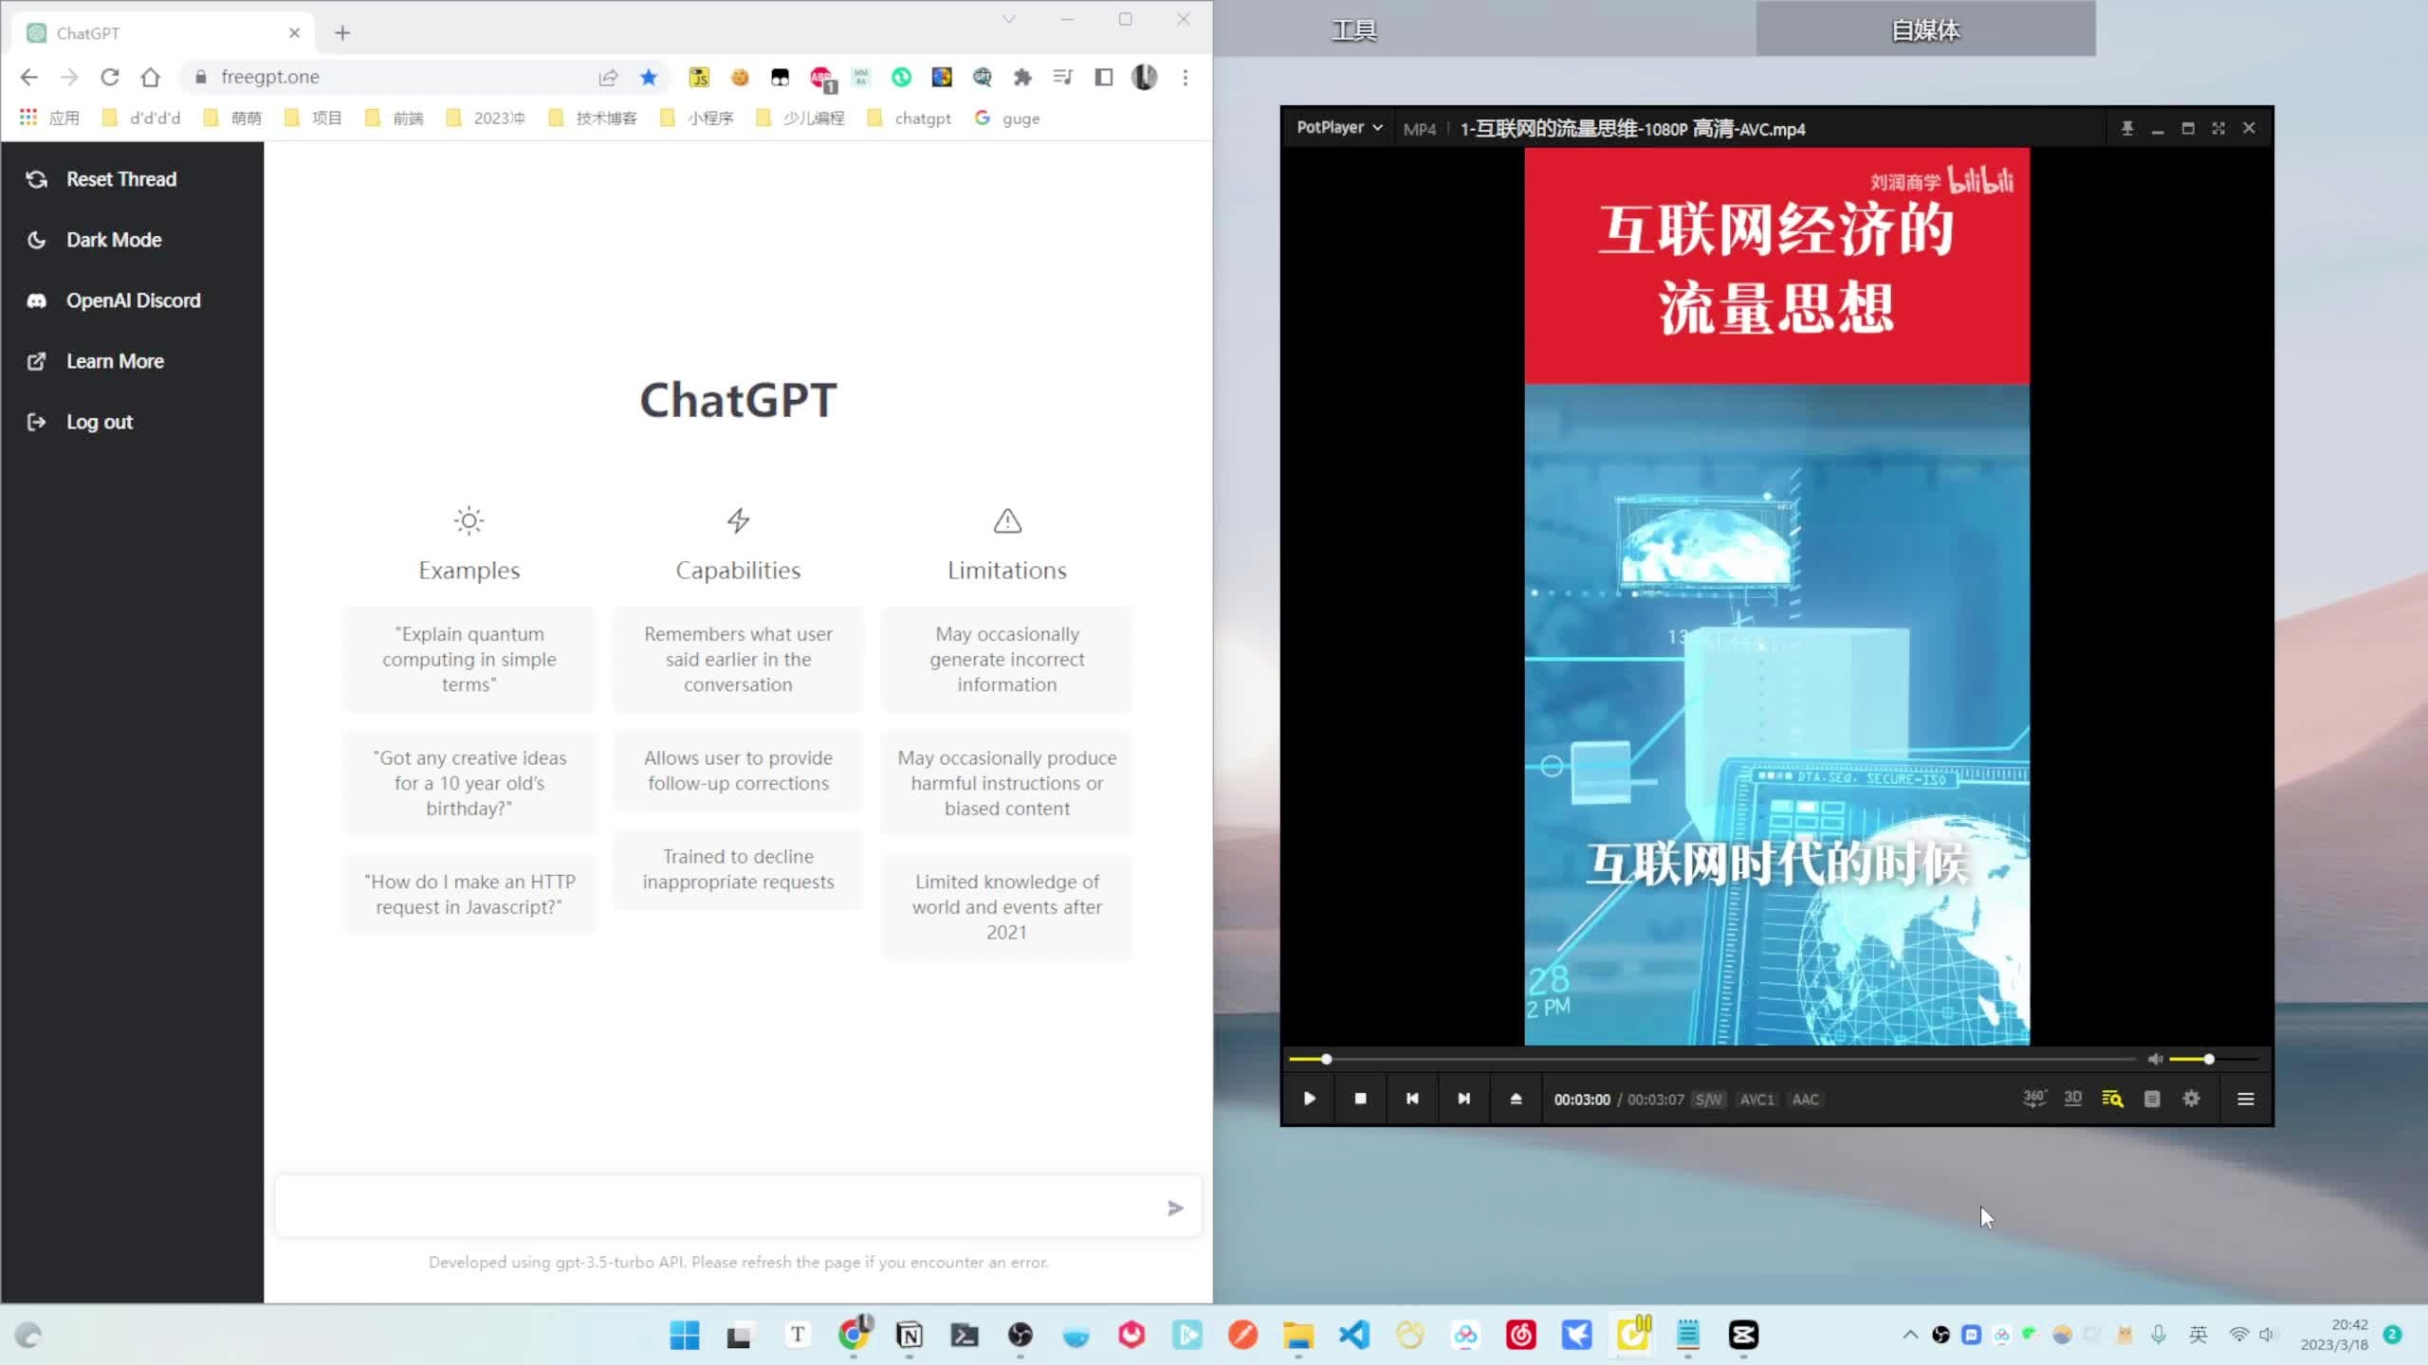Go back in the browser
2428x1365 pixels.
29,77
